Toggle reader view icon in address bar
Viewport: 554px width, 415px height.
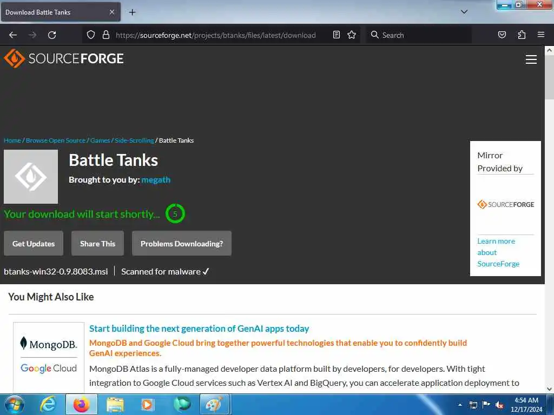point(337,35)
